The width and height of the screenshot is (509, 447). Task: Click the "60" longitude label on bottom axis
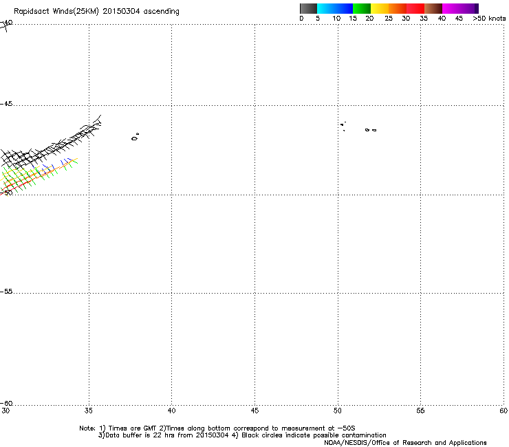pyautogui.click(x=503, y=411)
